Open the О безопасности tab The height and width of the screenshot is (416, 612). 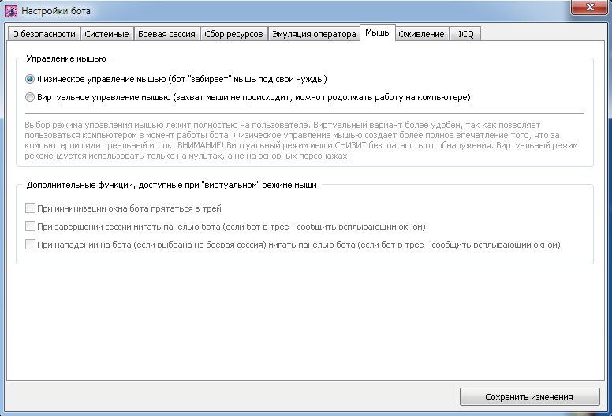point(43,34)
